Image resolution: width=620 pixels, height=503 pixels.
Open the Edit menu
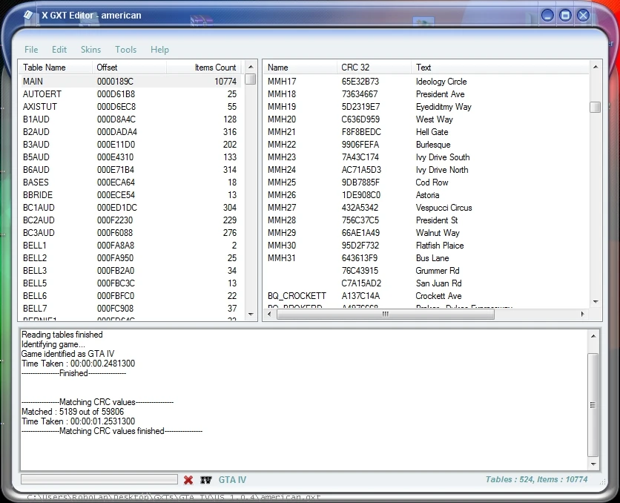point(59,50)
